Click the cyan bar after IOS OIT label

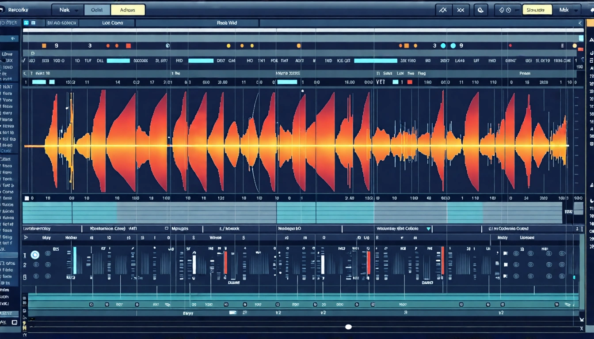coord(376,61)
